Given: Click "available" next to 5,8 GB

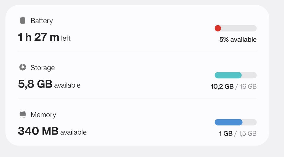Looking at the screenshot, I should tap(67, 85).
